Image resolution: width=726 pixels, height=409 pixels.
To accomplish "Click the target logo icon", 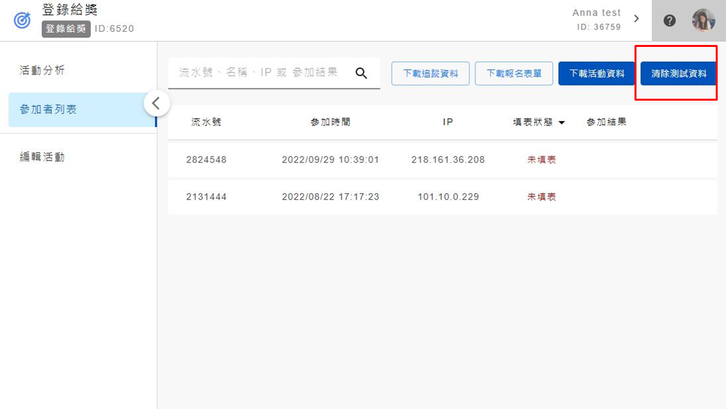I will (x=22, y=21).
